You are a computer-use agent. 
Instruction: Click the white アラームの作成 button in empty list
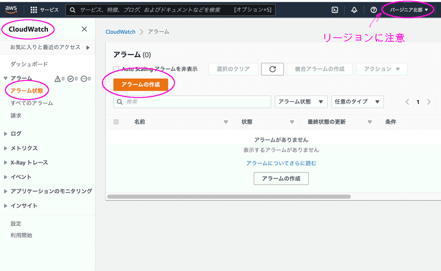click(281, 178)
